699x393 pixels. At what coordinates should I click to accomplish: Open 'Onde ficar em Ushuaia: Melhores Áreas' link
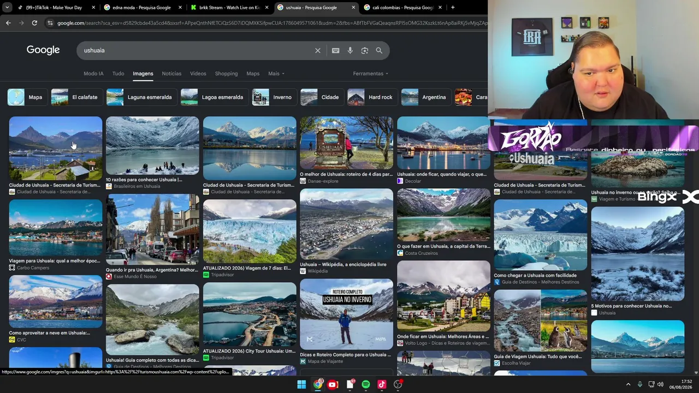(x=443, y=337)
